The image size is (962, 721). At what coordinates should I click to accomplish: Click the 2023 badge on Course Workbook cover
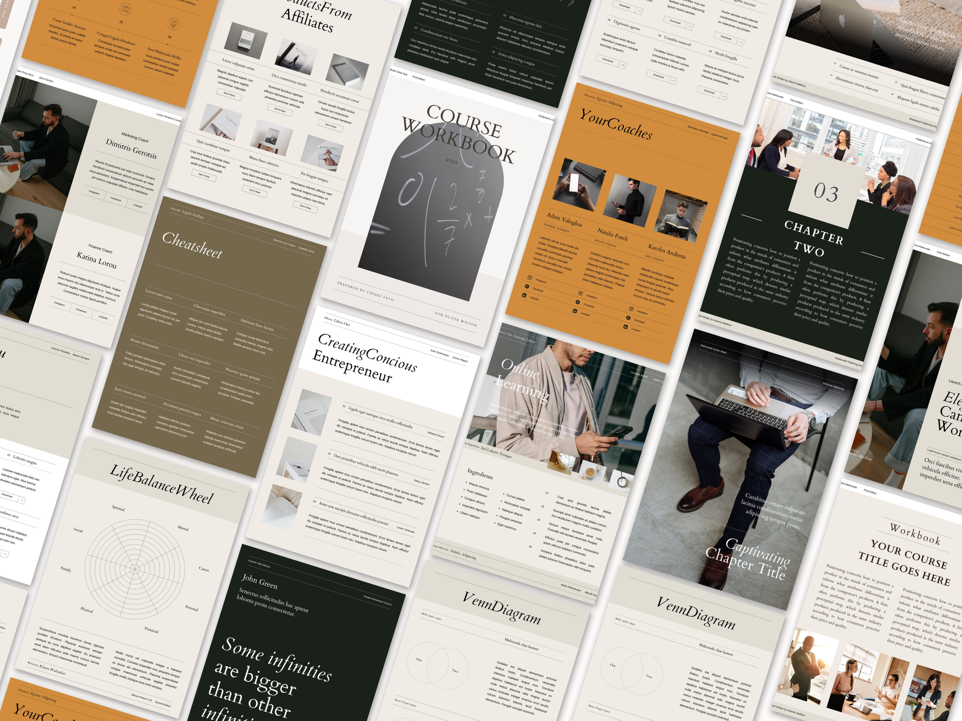pyautogui.click(x=451, y=161)
